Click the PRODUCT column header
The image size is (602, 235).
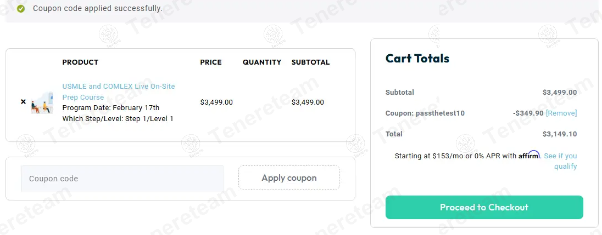[80, 62]
